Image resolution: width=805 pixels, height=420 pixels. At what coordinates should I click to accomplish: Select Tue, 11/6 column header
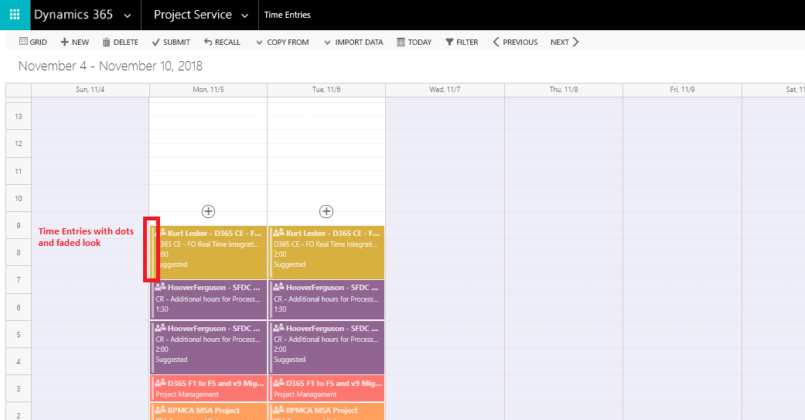326,90
